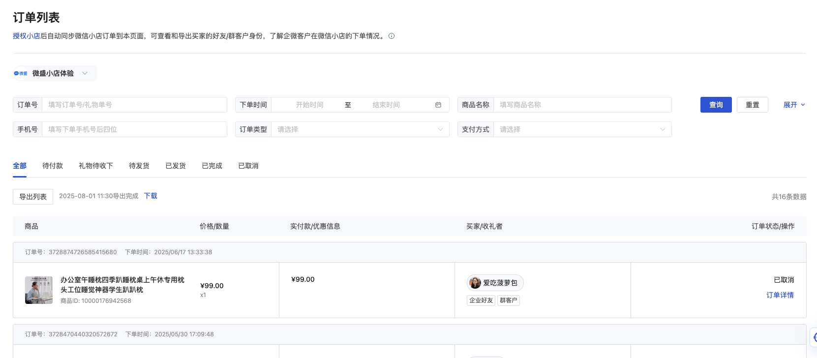The width and height of the screenshot is (817, 358).
Task: Click the 导出列表 button
Action: tap(33, 197)
